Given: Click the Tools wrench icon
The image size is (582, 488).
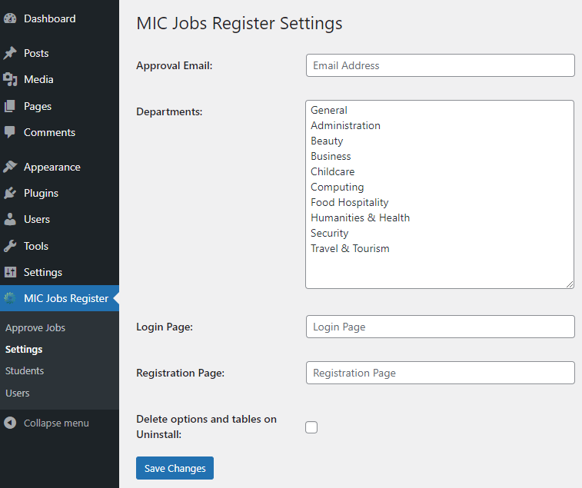Looking at the screenshot, I should click(x=10, y=246).
